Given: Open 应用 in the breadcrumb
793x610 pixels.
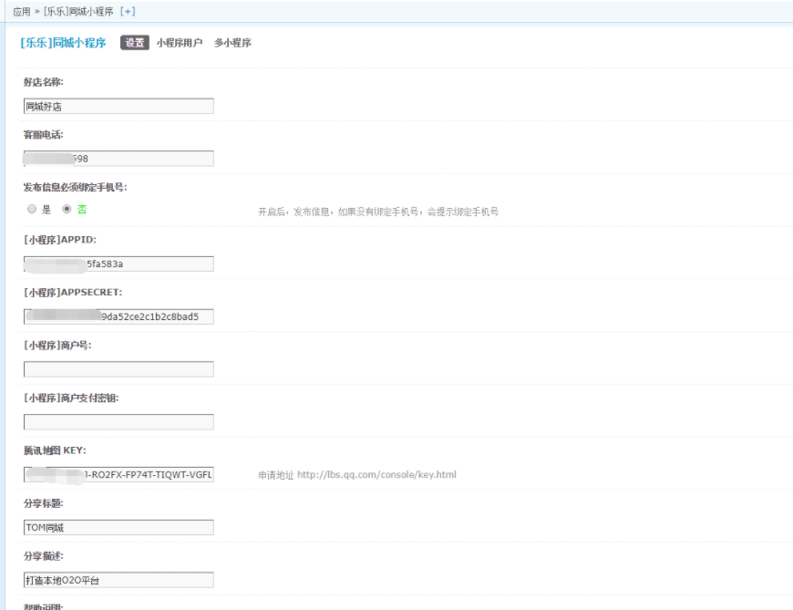Looking at the screenshot, I should (x=22, y=11).
